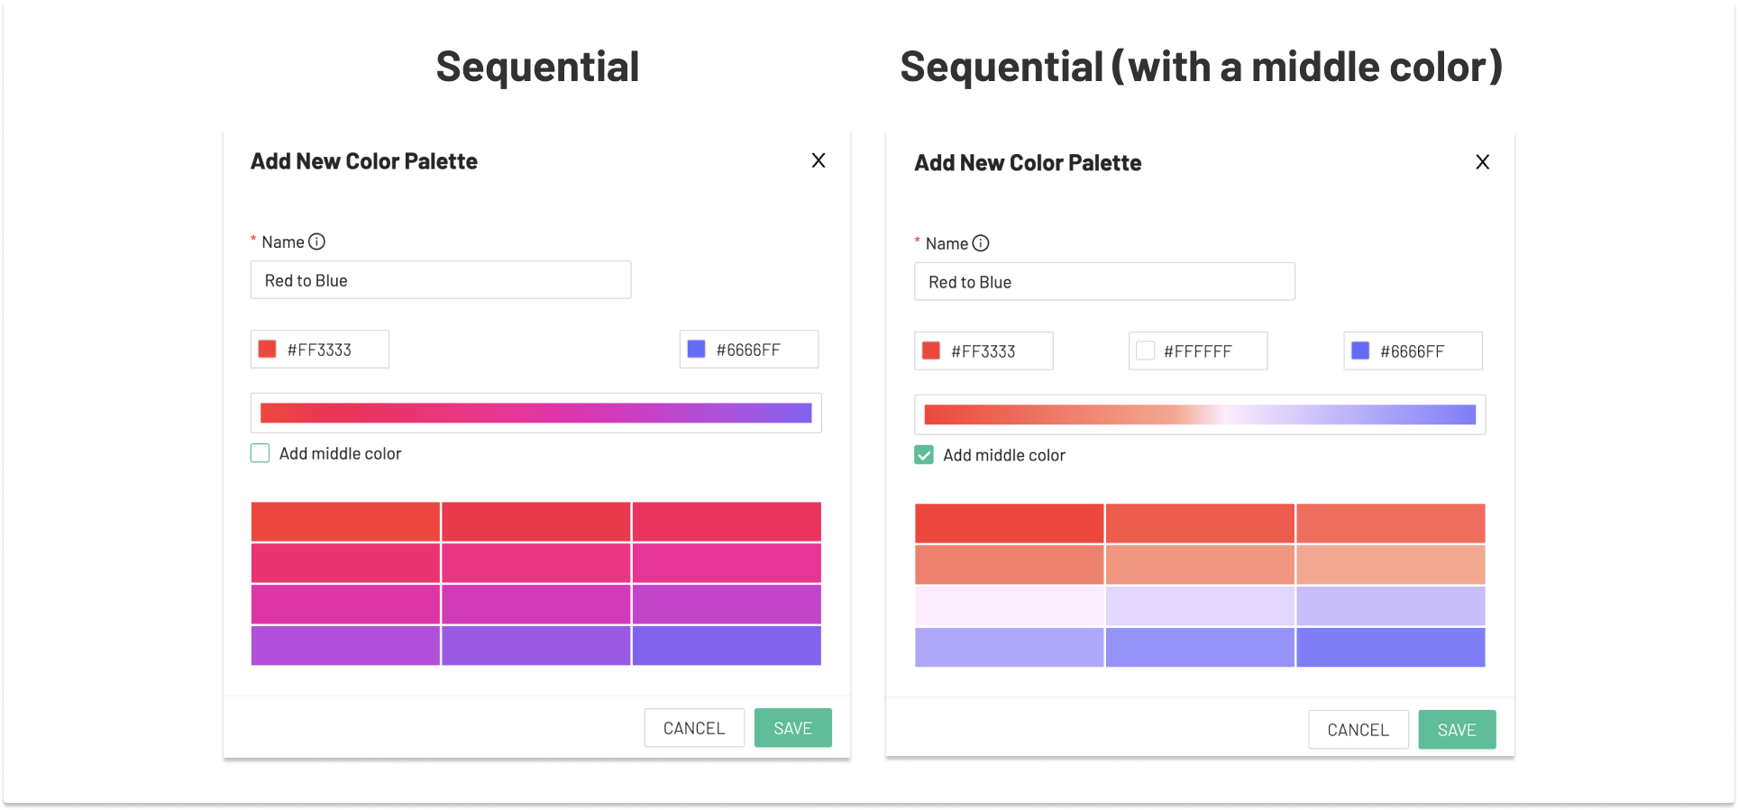Click the Red to Blue name field in left dialog
Image resolution: width=1738 pixels, height=810 pixels.
click(x=440, y=279)
